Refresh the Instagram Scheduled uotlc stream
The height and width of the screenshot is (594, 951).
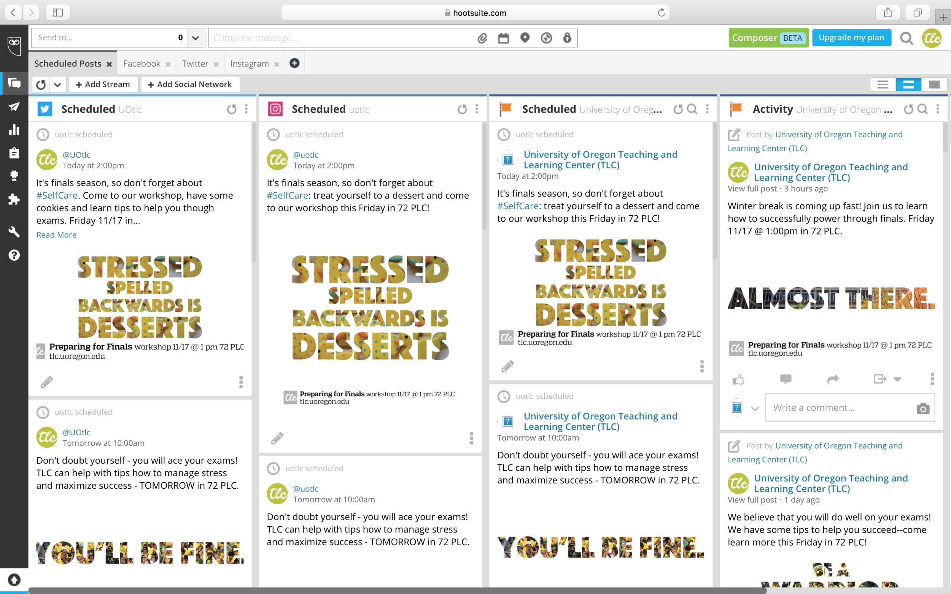click(x=462, y=109)
